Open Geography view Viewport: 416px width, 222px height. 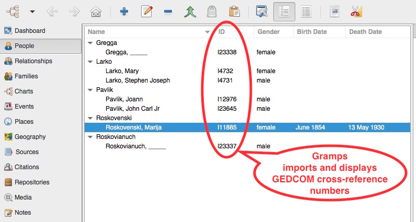[41, 136]
